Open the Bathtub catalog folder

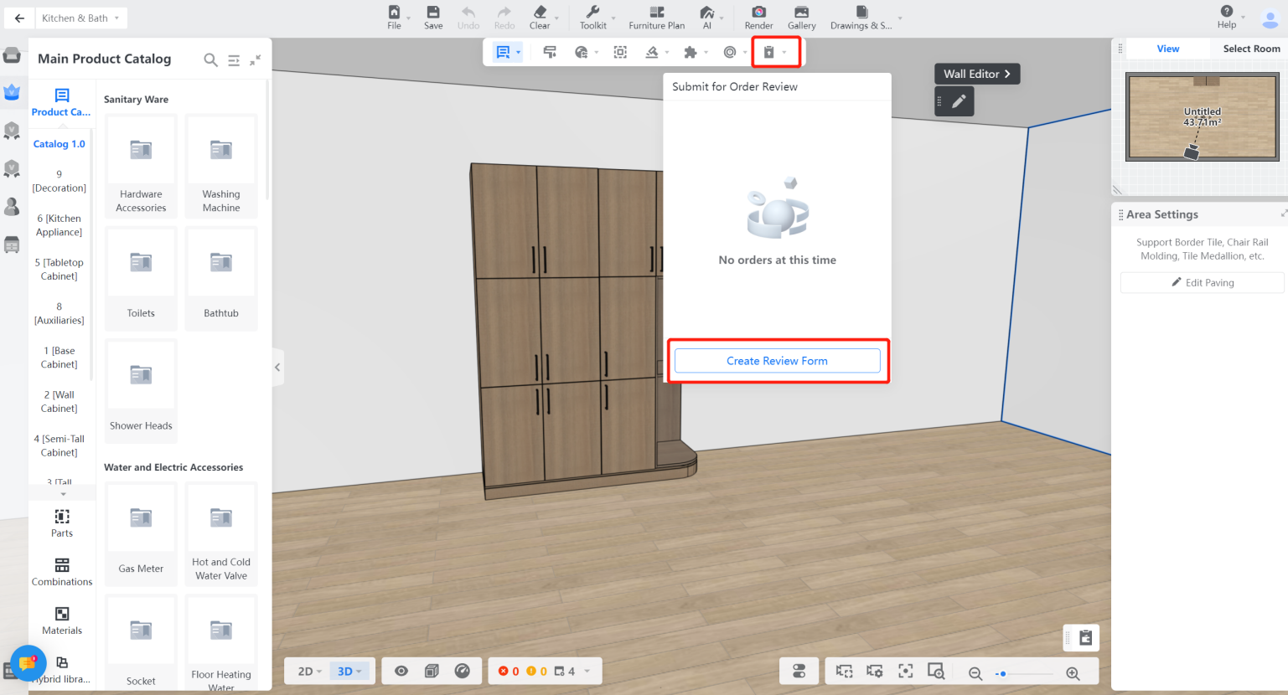(x=221, y=278)
